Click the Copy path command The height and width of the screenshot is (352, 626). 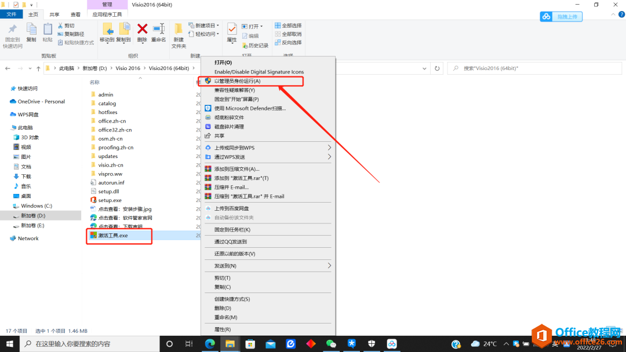[x=71, y=34]
